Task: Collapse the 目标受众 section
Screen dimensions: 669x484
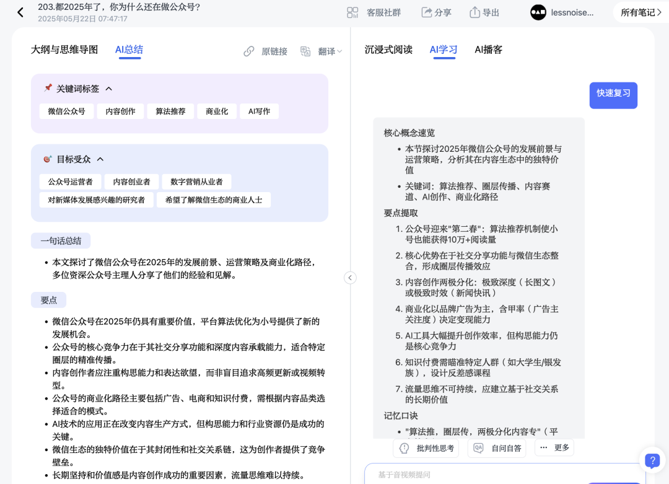Action: 100,159
